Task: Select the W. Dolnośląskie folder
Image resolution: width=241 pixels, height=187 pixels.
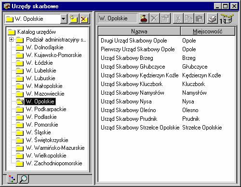Action: pyautogui.click(x=40, y=47)
